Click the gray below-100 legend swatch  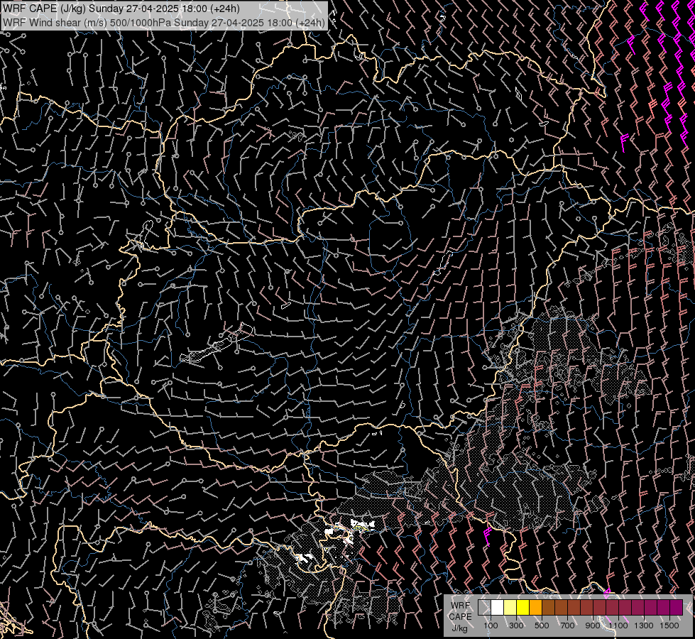484,608
